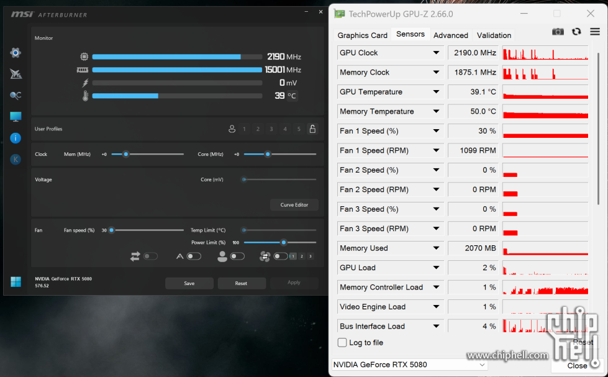608x377 pixels.
Task: Click the 2070 MB Memory Used value
Action: (473, 248)
